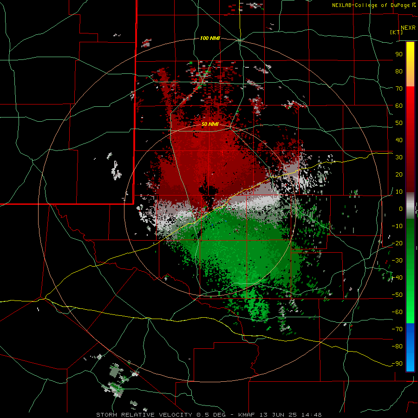The image size is (418, 418).
Task: Click the 50 value on the velocity scale
Action: (x=399, y=123)
